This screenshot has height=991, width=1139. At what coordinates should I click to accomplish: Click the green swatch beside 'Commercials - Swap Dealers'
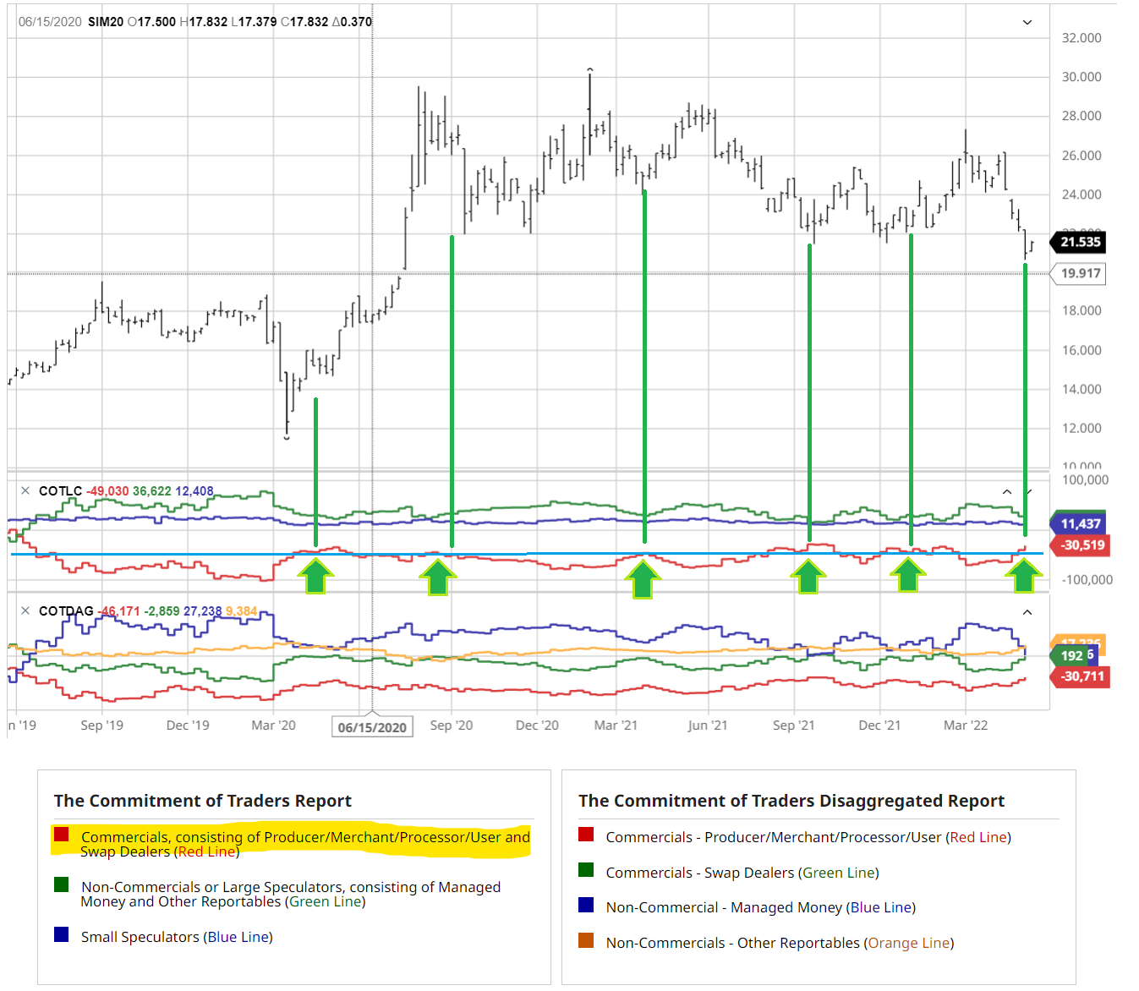[x=586, y=870]
